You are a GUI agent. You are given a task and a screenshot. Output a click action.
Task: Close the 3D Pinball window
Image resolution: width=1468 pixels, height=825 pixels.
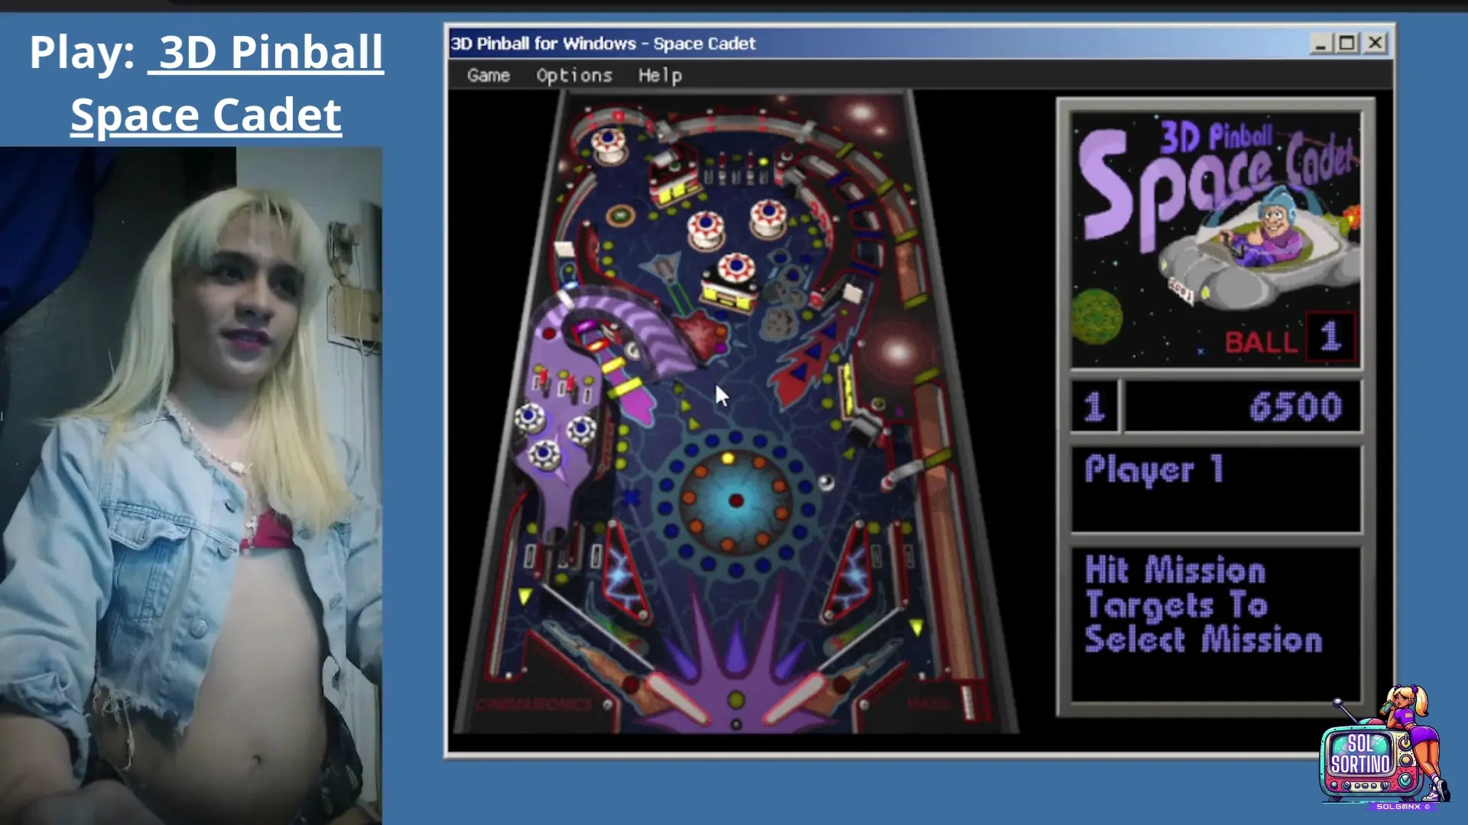(1375, 44)
